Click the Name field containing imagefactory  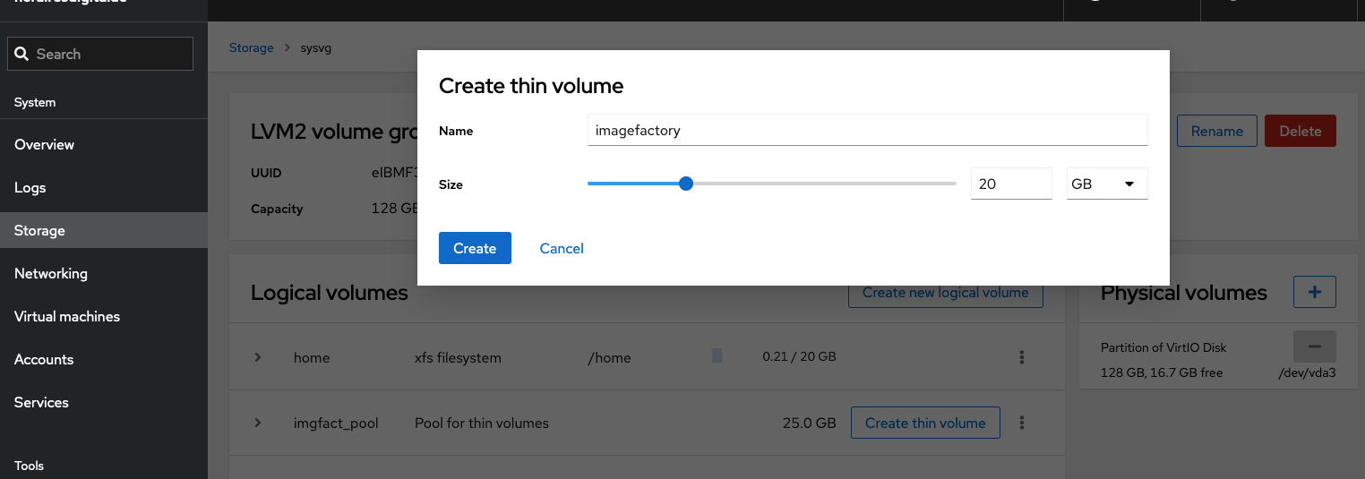click(x=866, y=131)
